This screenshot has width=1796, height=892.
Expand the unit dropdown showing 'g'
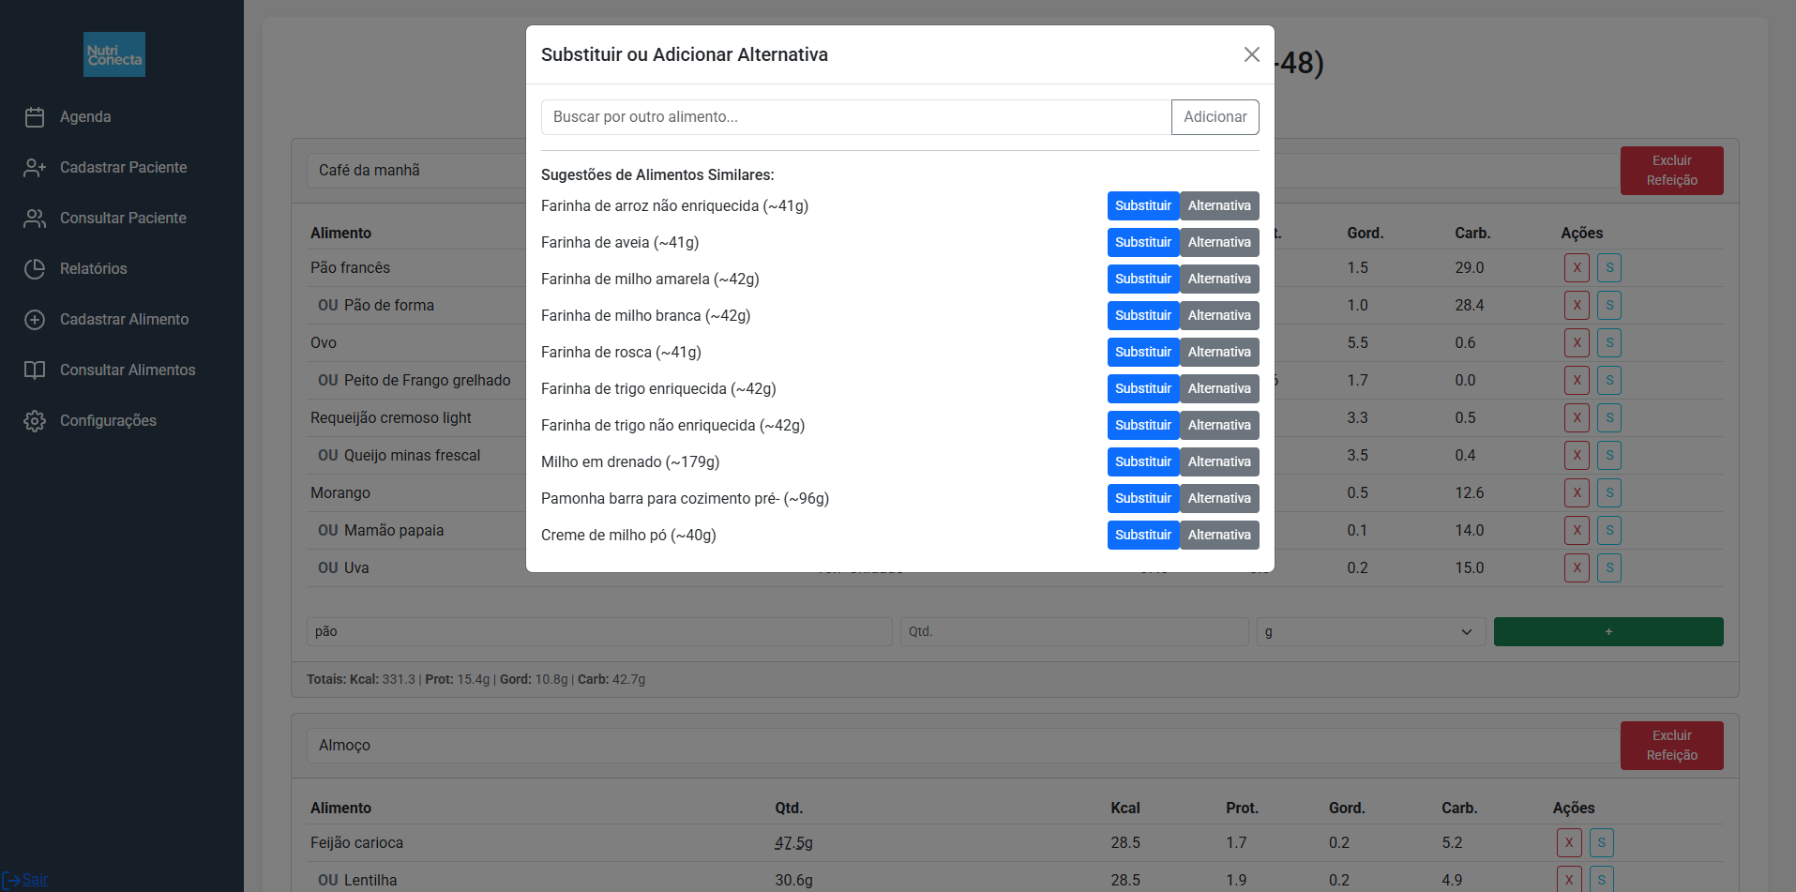[x=1370, y=632]
